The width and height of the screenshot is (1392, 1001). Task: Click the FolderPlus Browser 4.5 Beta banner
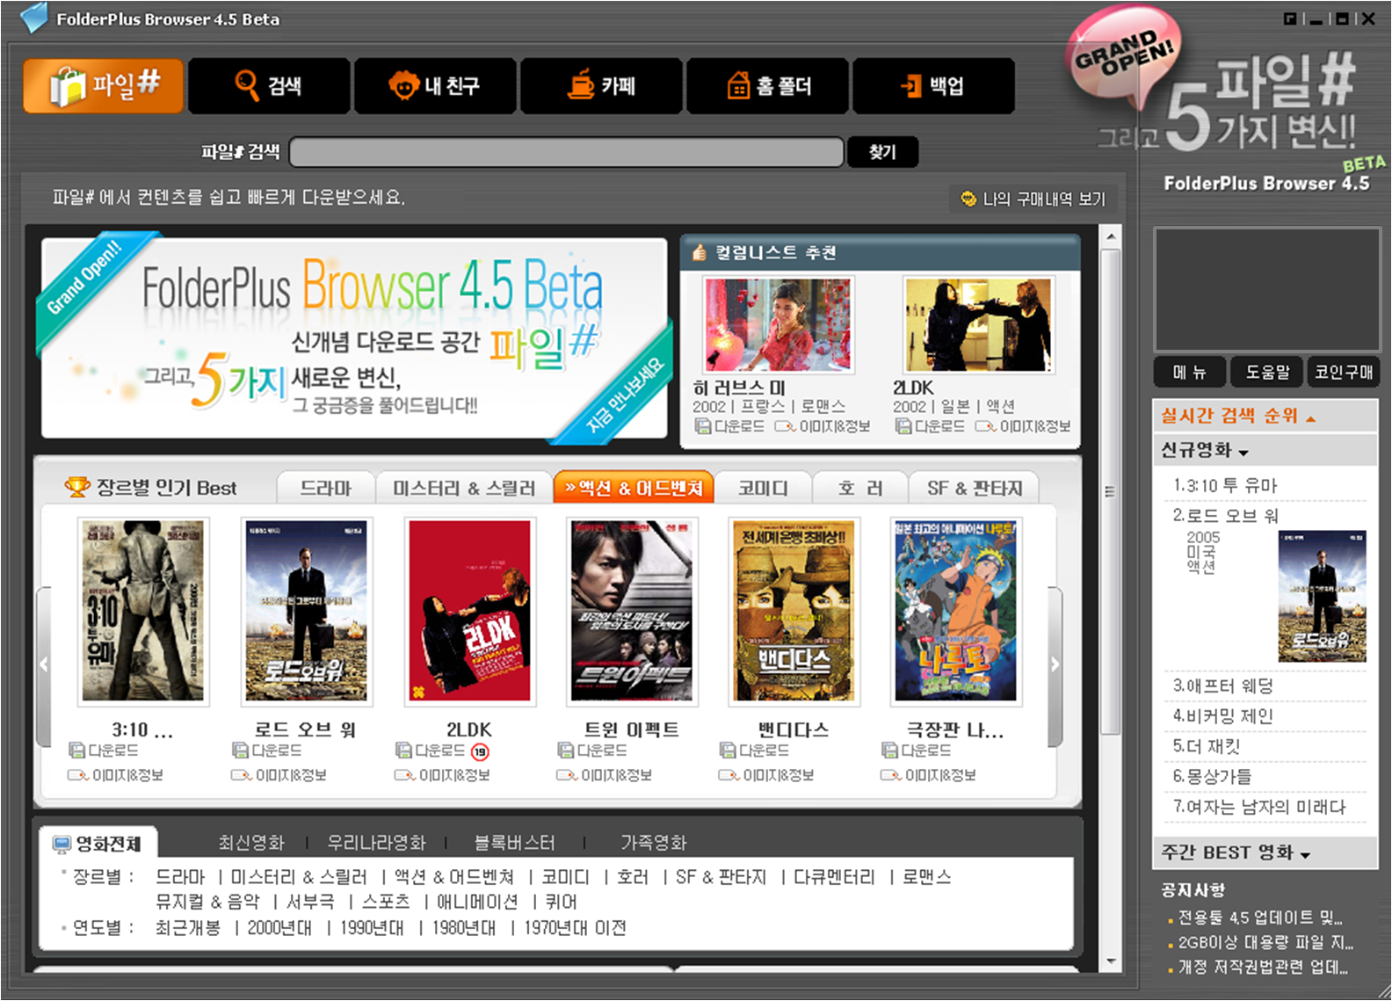[354, 338]
